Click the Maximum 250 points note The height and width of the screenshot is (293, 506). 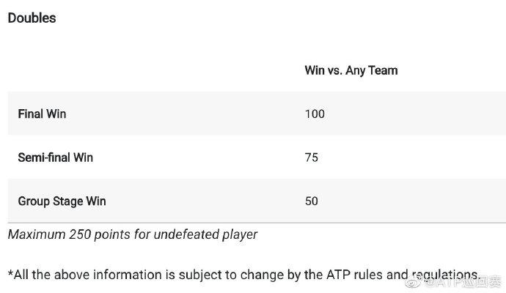click(132, 235)
